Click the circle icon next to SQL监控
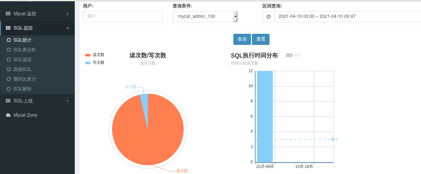The image size is (421, 174). click(9, 60)
